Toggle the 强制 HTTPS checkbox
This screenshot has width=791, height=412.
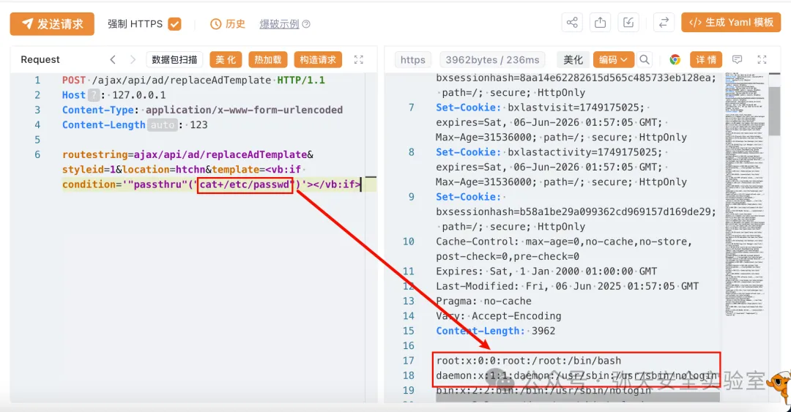(174, 23)
